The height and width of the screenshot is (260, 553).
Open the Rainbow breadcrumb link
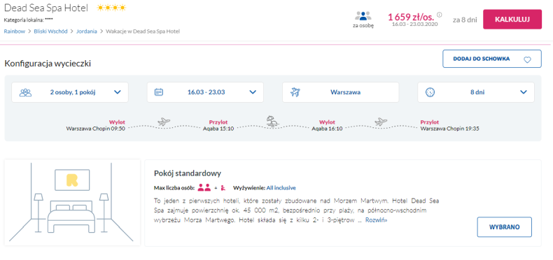point(15,31)
